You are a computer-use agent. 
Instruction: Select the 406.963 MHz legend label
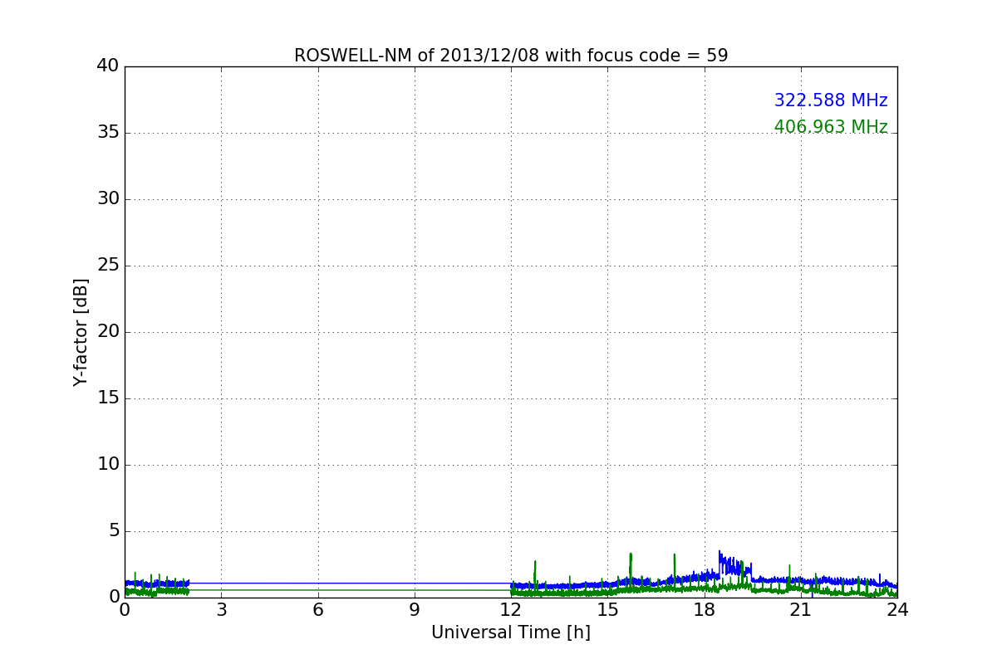pyautogui.click(x=831, y=127)
